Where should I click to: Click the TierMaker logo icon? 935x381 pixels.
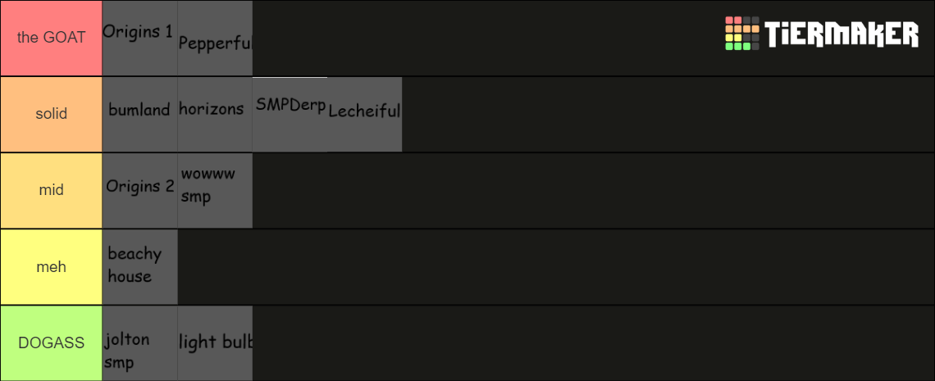point(741,34)
